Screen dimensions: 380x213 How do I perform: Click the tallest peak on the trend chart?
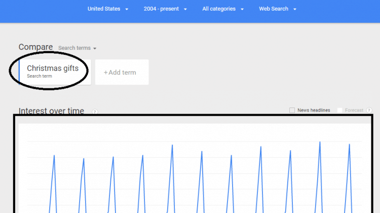click(x=320, y=142)
